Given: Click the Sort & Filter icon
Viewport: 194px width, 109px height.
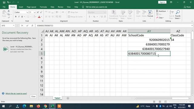Looking at the screenshot, I should [x=172, y=15].
